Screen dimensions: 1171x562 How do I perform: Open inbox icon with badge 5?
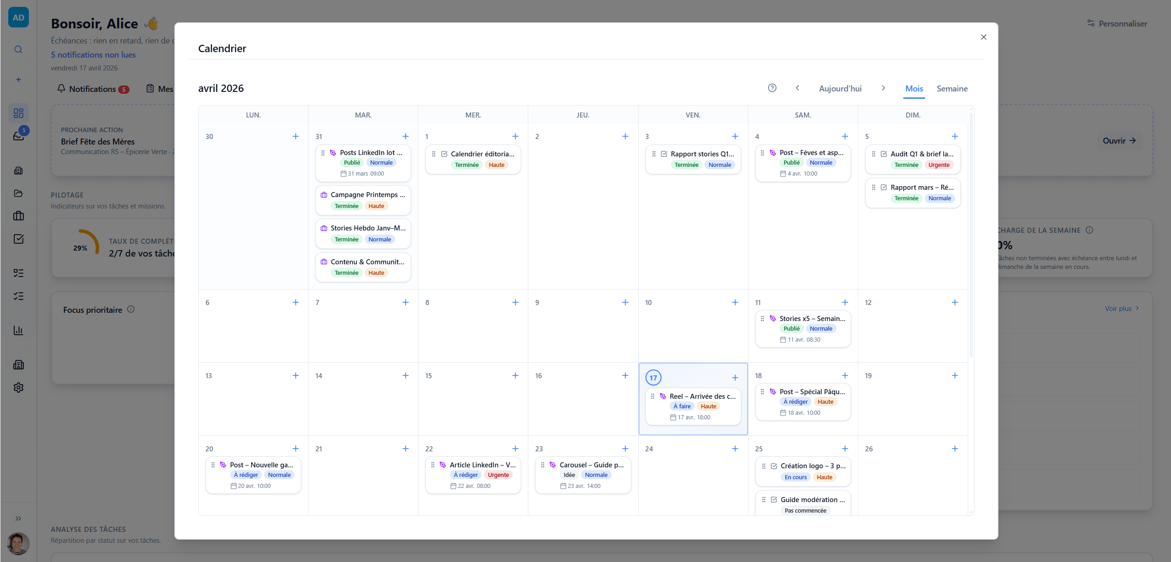click(x=18, y=135)
